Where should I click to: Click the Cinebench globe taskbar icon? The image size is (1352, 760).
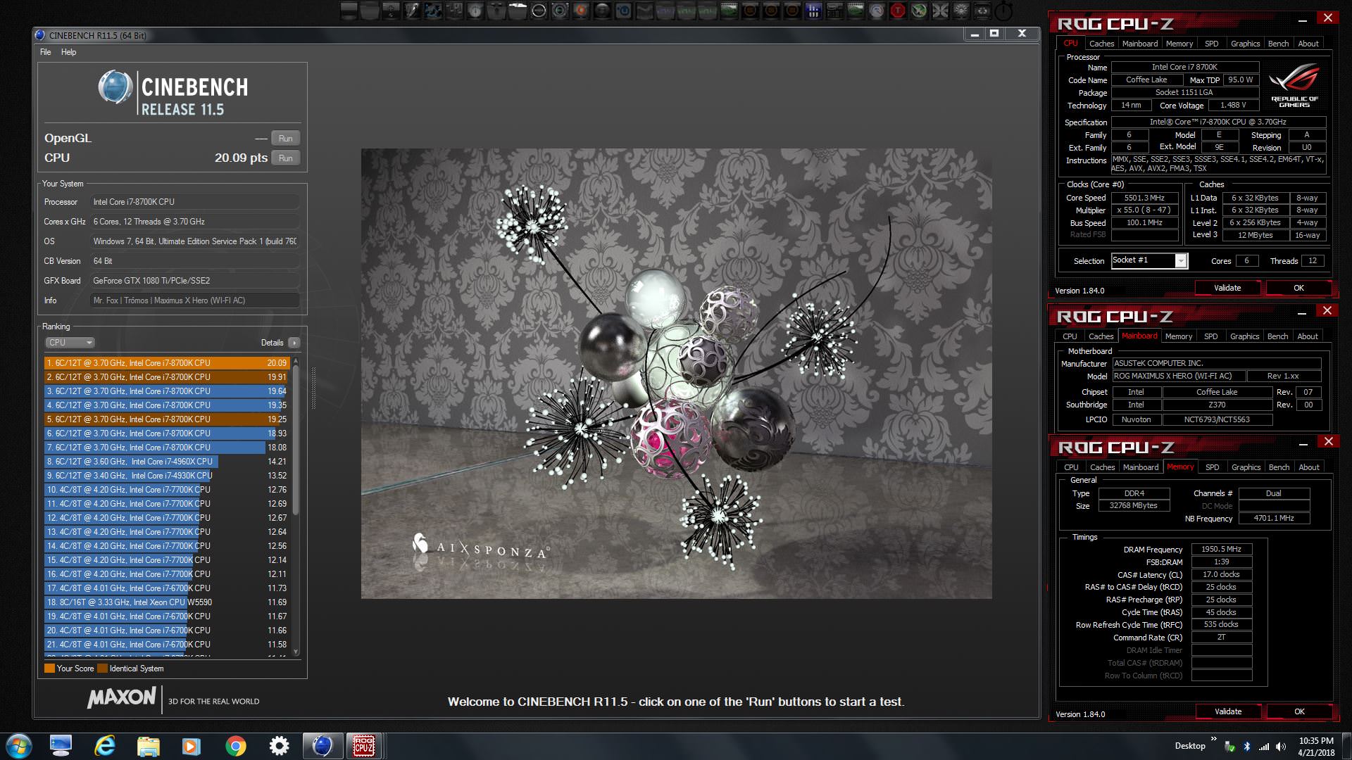[323, 746]
